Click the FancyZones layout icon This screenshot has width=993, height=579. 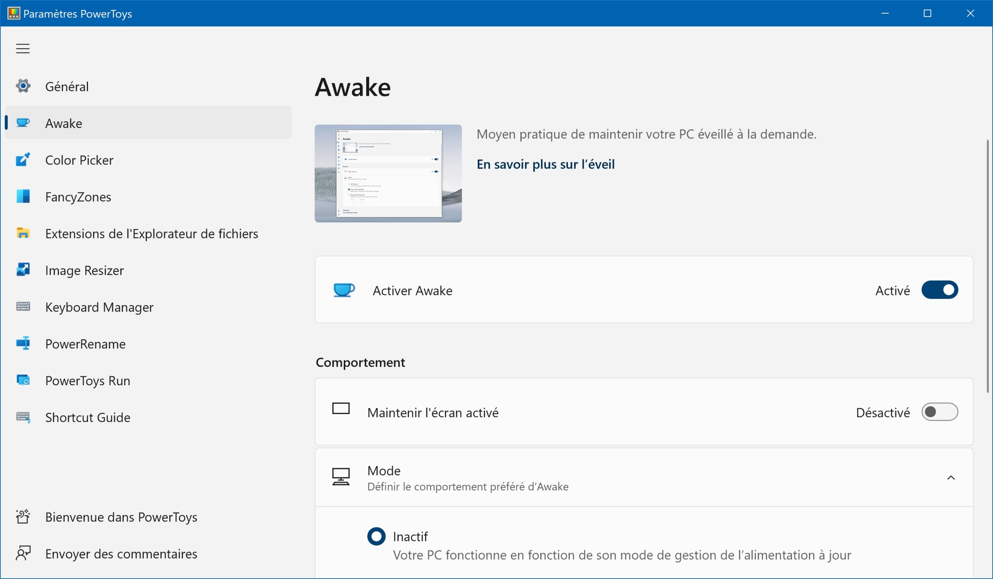(23, 196)
